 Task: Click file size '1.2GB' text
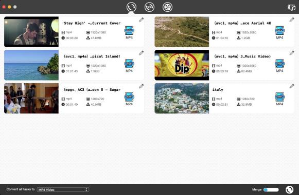pyautogui.click(x=245, y=38)
